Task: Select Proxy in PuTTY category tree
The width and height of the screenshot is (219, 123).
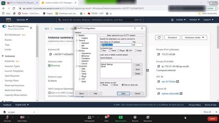Action: click(83, 71)
